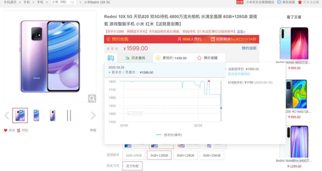Click the 购 shopping extension icon

(111, 58)
